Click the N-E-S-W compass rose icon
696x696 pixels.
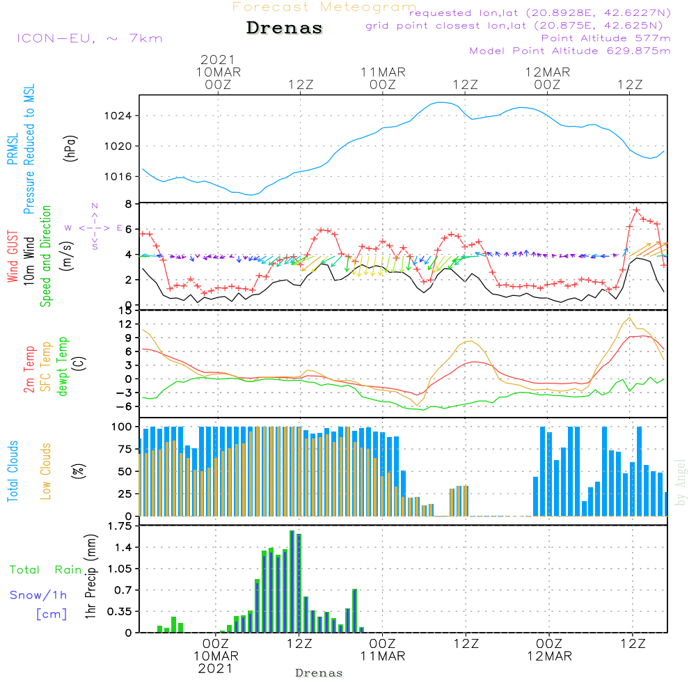coord(95,228)
